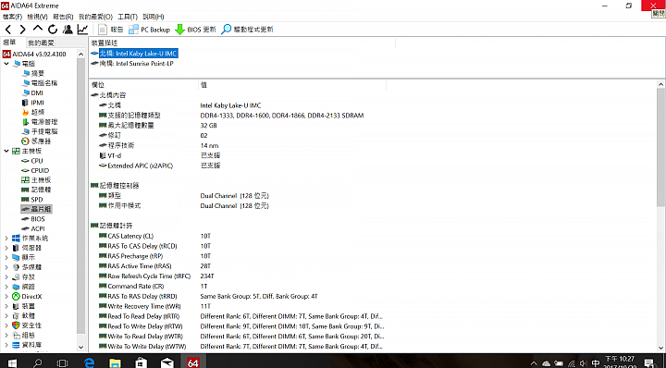Refresh the current page via toolbar icon

(x=53, y=30)
